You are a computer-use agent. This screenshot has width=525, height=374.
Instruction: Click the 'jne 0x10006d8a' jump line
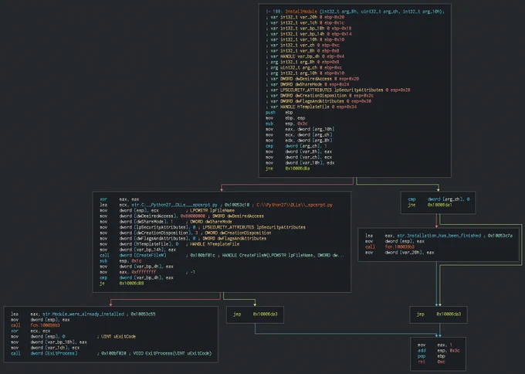[x=287, y=168]
